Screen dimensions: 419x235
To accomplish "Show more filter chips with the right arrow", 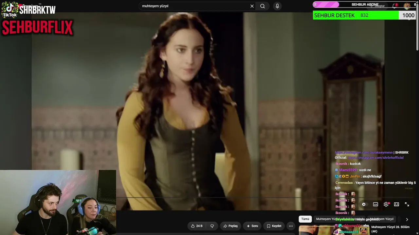I will tap(407, 219).
